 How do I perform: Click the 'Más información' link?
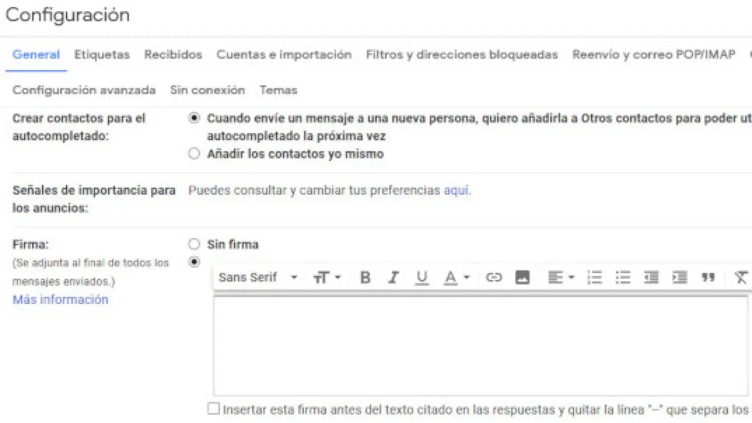[x=60, y=300]
